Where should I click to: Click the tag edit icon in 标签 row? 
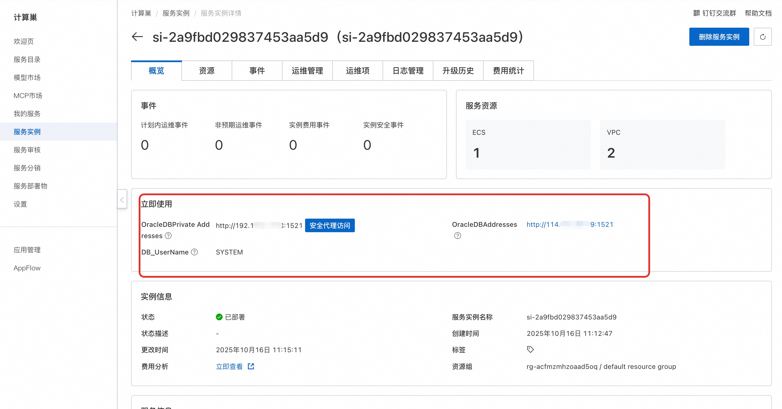pyautogui.click(x=530, y=349)
